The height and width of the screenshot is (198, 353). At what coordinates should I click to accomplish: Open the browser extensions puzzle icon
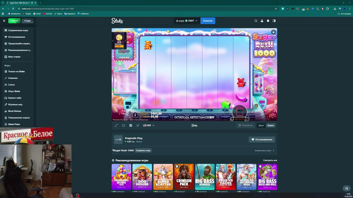327,9
